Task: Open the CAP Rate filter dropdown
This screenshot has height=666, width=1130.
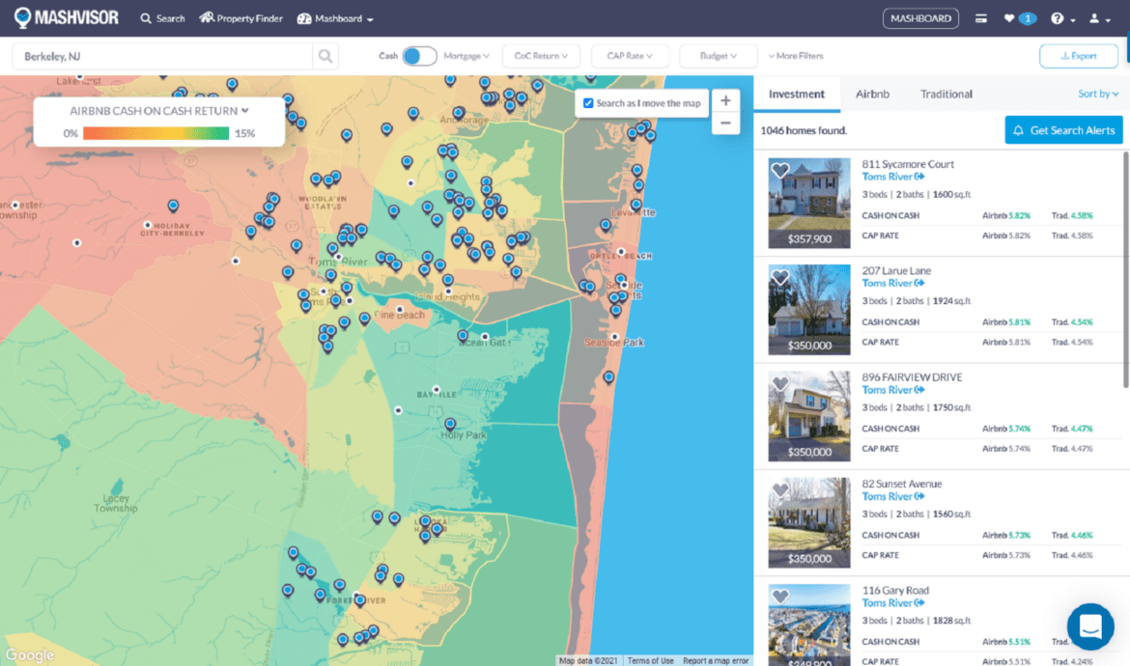Action: 630,56
